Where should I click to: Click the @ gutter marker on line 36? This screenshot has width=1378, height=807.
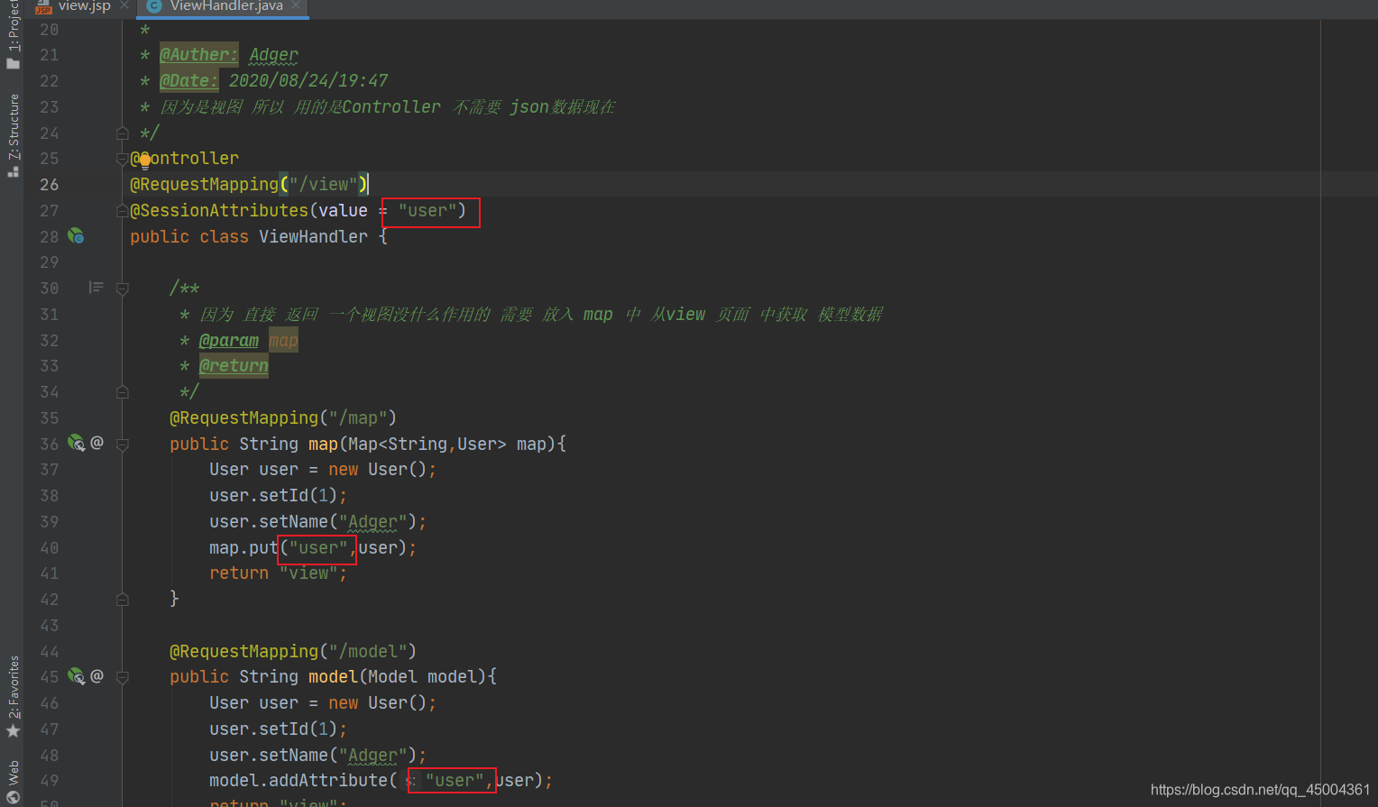[x=96, y=443]
